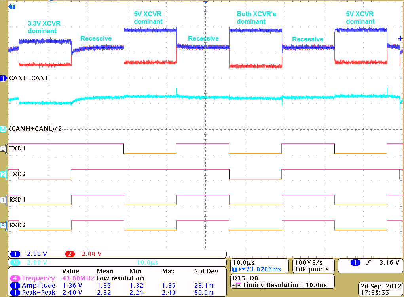Select the channel 1 vertical scale badge

pyautogui.click(x=15, y=254)
